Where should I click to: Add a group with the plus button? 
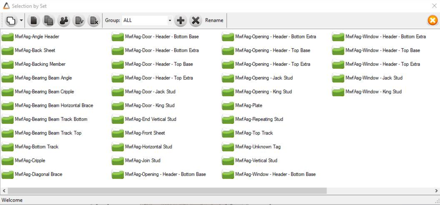tap(181, 21)
